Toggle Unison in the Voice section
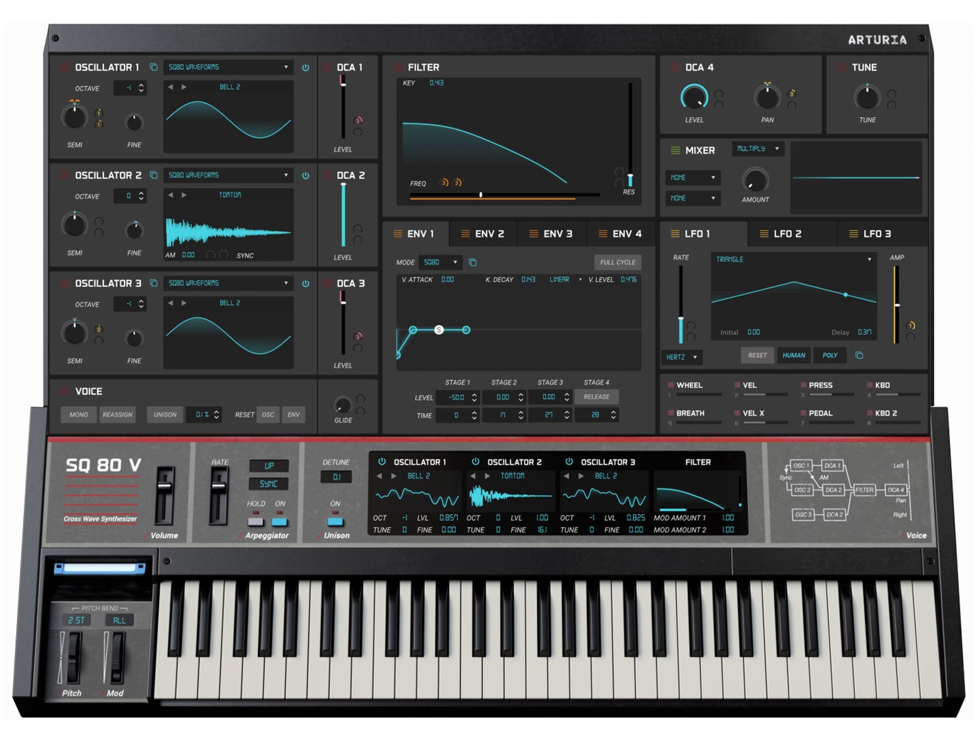Viewport: 978px width, 742px height. [x=165, y=415]
